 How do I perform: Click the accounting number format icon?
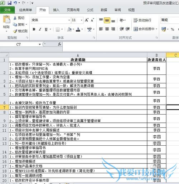coord(164,29)
